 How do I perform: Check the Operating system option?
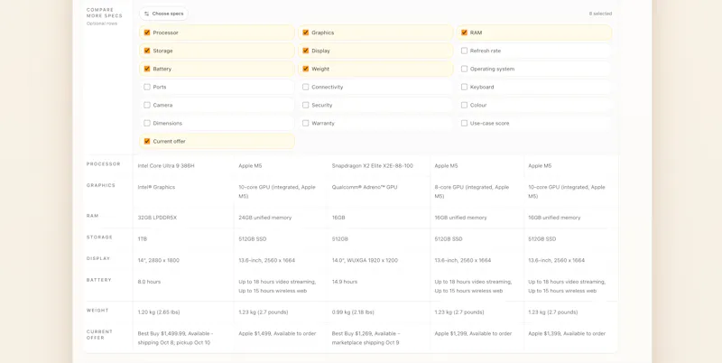click(x=464, y=69)
